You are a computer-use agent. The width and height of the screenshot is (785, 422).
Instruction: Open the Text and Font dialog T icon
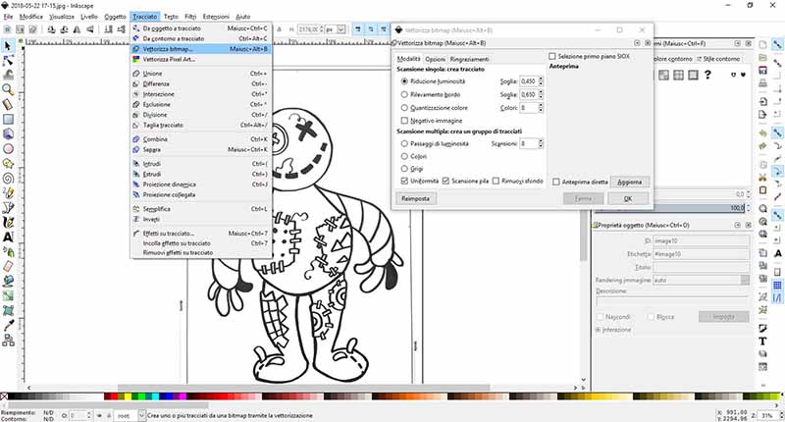762,342
